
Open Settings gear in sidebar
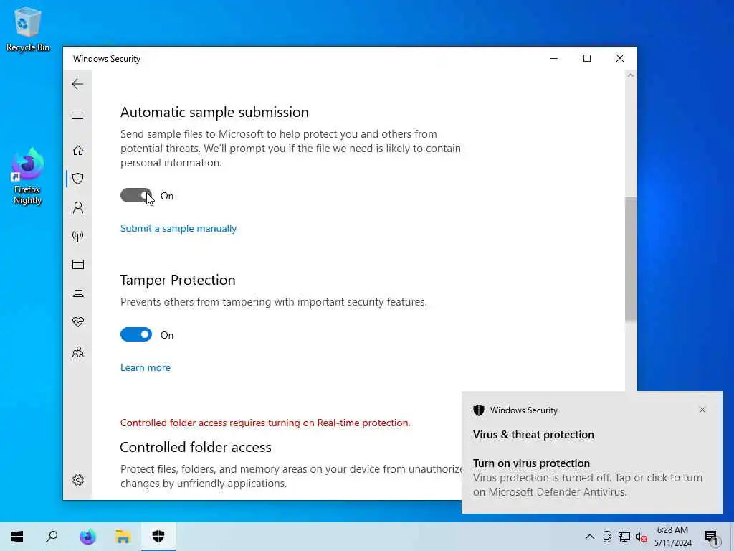coord(78,480)
